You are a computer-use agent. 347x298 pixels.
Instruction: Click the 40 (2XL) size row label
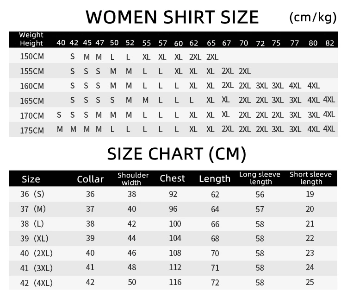pos(36,253)
